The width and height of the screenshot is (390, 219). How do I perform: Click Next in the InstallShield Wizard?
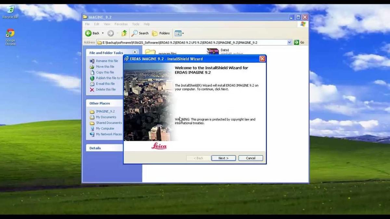224,158
